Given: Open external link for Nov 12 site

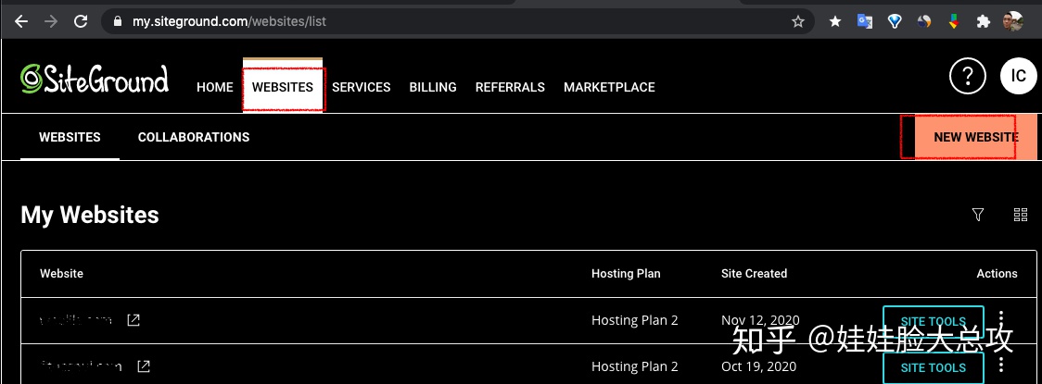Looking at the screenshot, I should coord(133,320).
